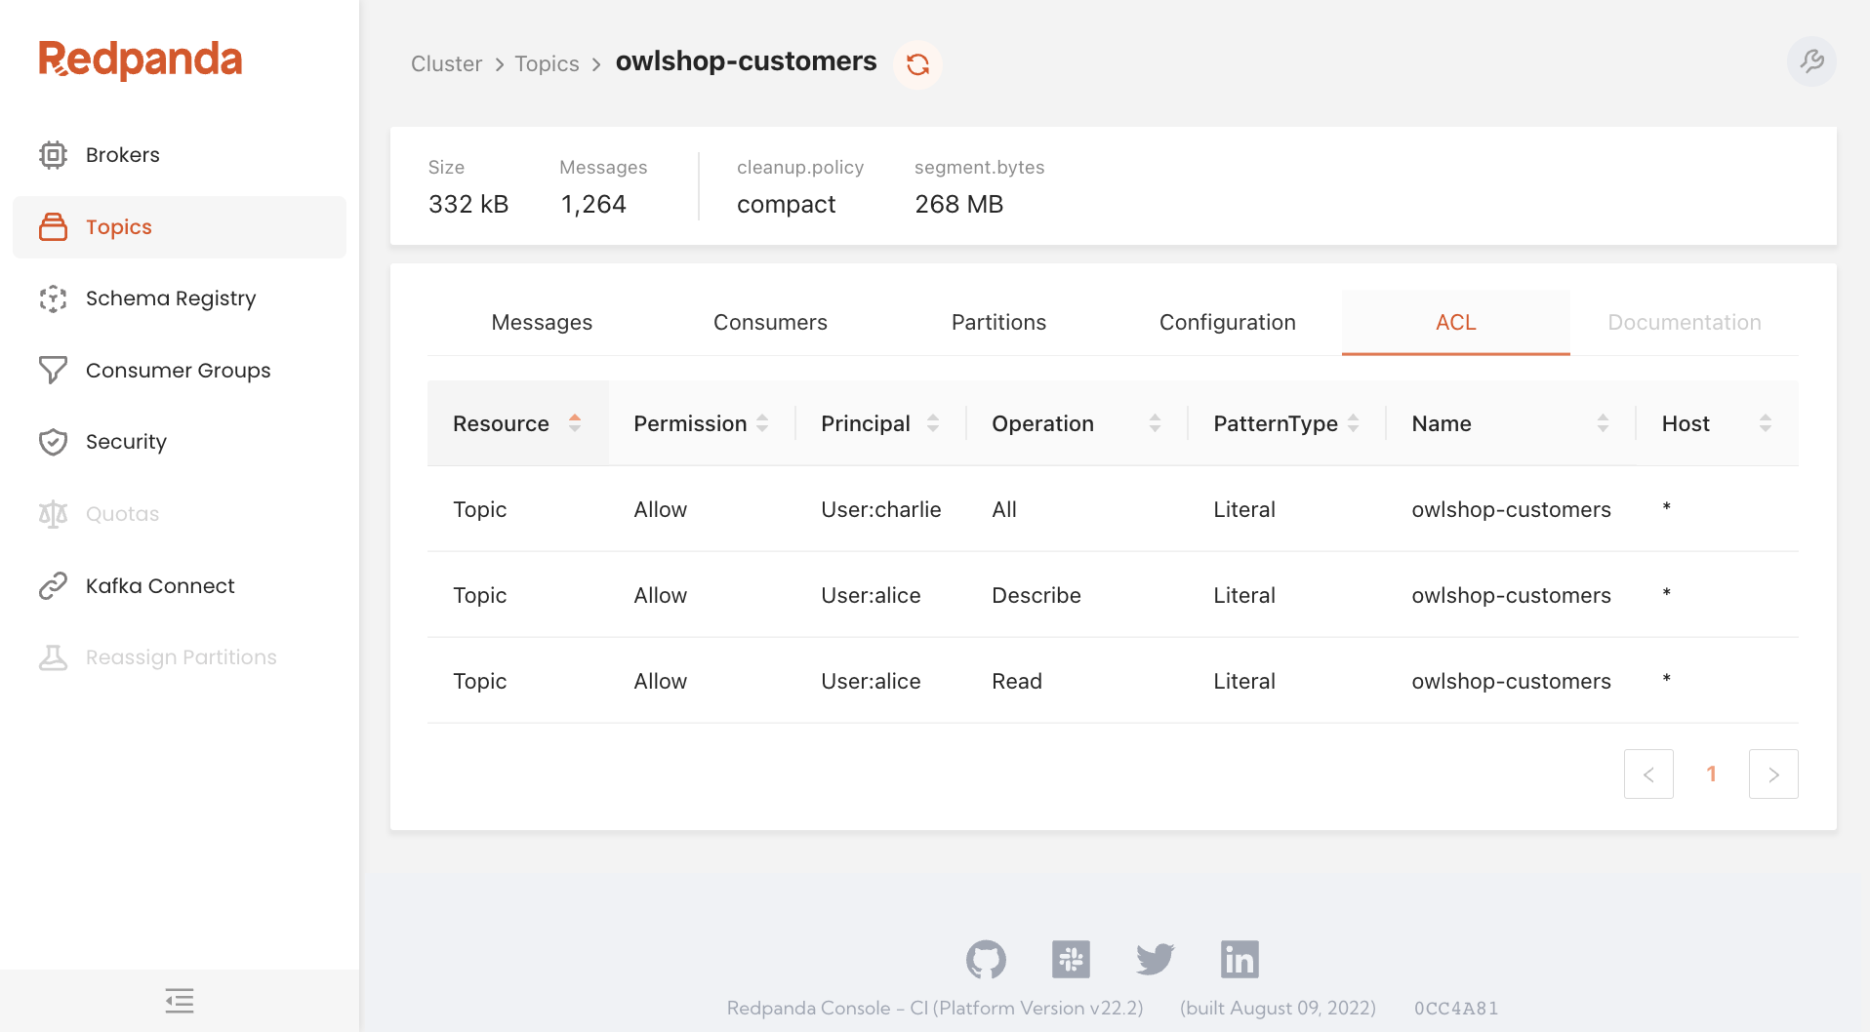Sort by Host column arrows
The width and height of the screenshot is (1870, 1032).
1766,423
